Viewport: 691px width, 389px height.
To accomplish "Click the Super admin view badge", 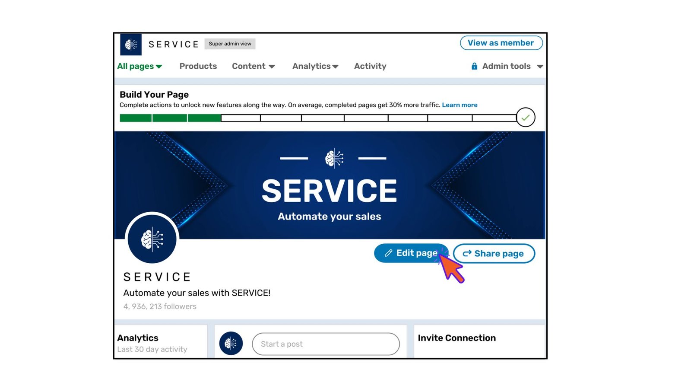I will [230, 44].
